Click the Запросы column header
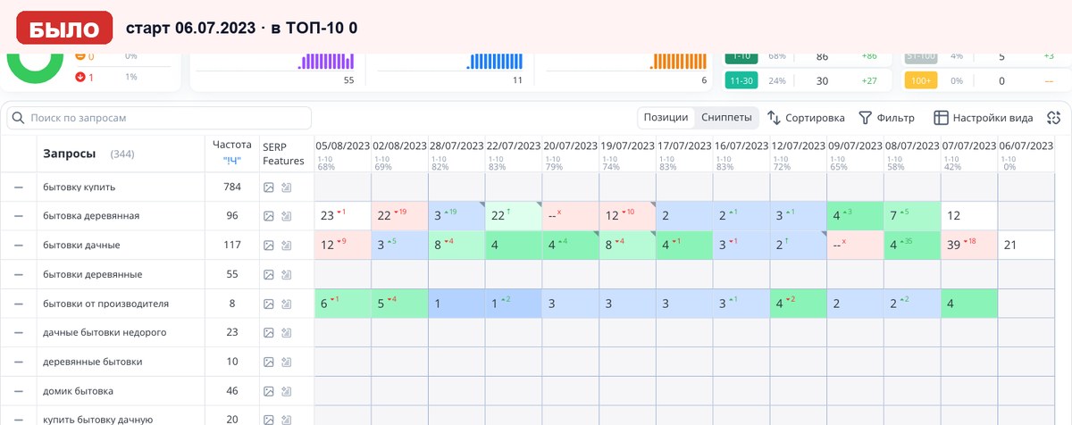Screen dimensions: 1072x425 70,154
